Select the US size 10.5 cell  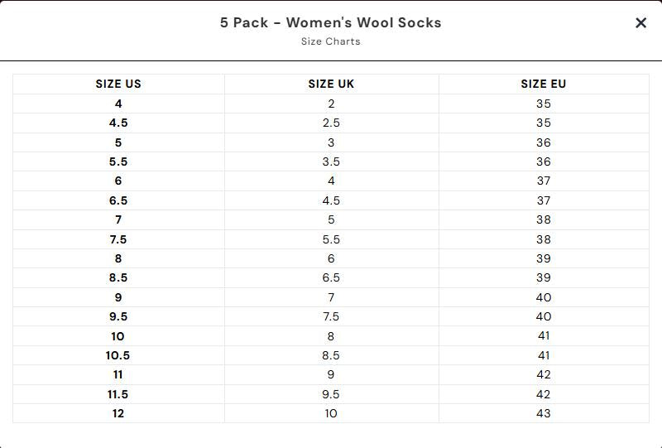click(x=118, y=355)
